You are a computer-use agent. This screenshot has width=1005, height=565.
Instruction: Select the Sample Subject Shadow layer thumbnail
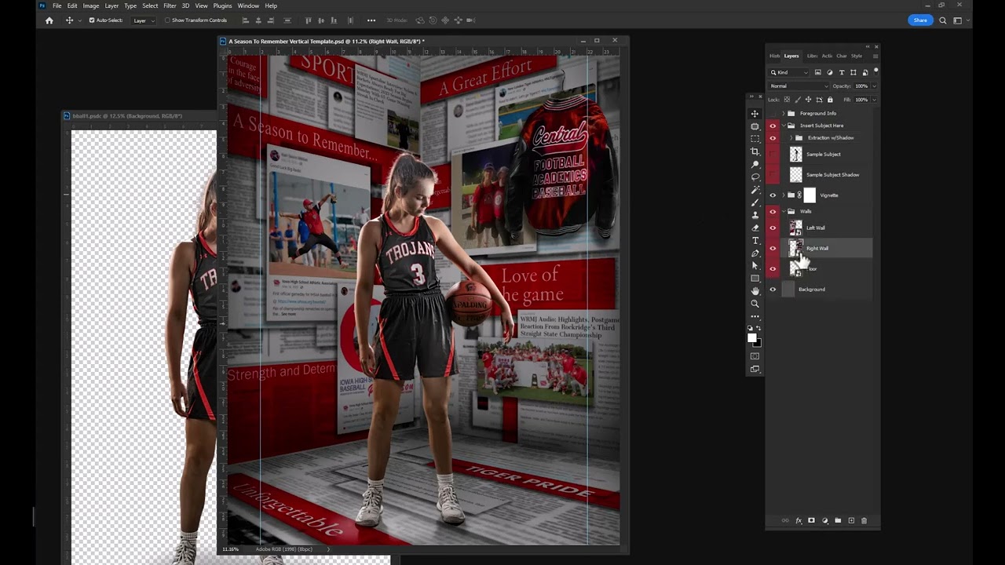[796, 174]
